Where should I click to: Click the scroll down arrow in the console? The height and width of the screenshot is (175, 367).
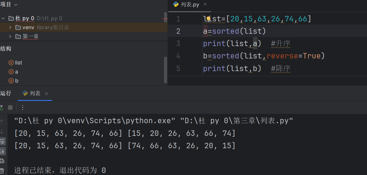click(2, 131)
